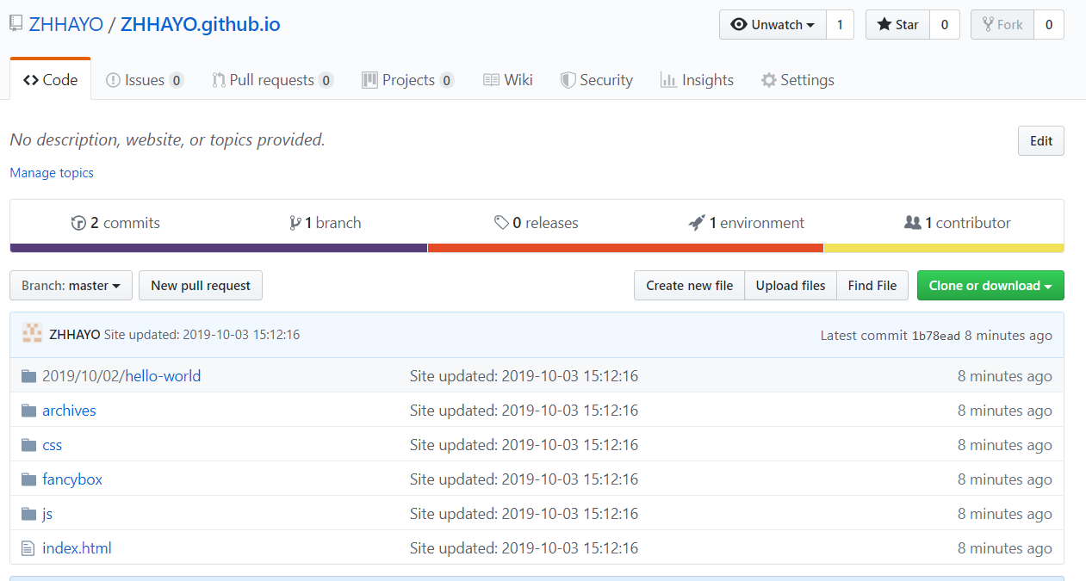Click the Issues tab exclamation icon
1086x581 pixels.
[x=113, y=80]
